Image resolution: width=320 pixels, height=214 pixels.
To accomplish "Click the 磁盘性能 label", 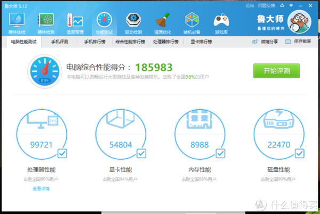I will pos(278,170).
